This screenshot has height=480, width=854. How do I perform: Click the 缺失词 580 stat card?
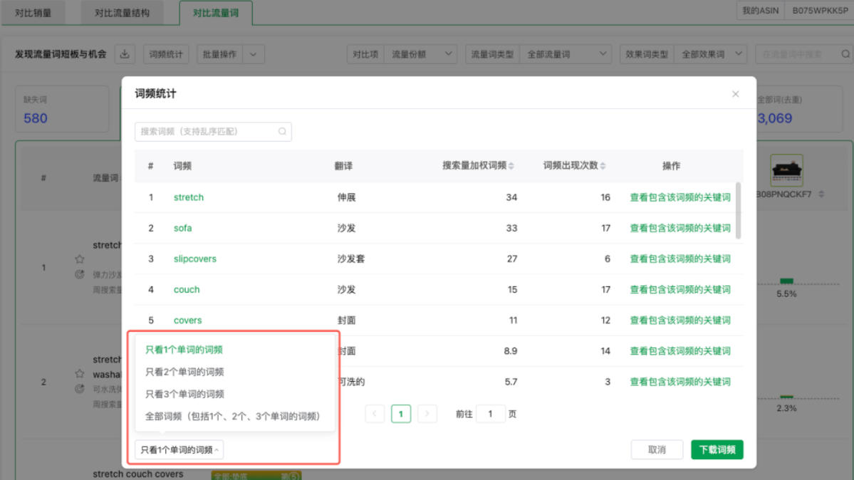click(x=62, y=108)
